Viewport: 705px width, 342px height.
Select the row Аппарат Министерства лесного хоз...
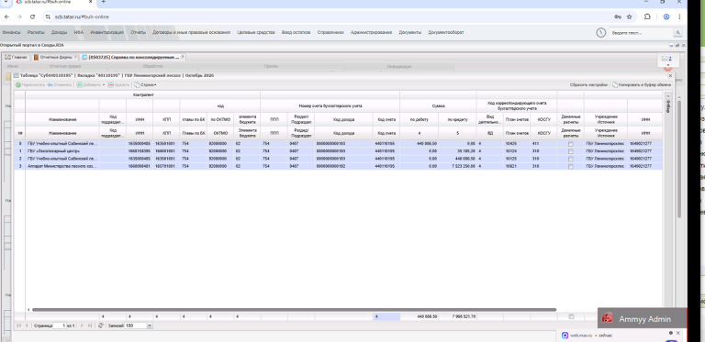click(x=338, y=166)
